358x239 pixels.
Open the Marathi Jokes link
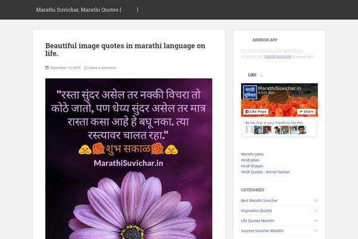coord(252,154)
